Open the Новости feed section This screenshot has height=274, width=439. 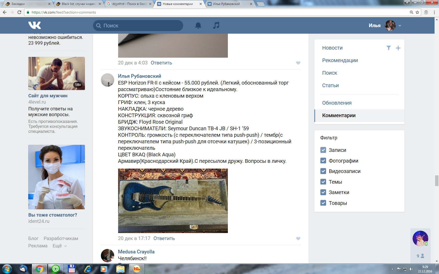pyautogui.click(x=332, y=48)
